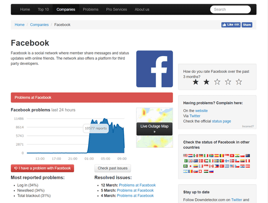This screenshot has width=268, height=203.
Task: Click the Czech Republic flag
Action: 237,166
